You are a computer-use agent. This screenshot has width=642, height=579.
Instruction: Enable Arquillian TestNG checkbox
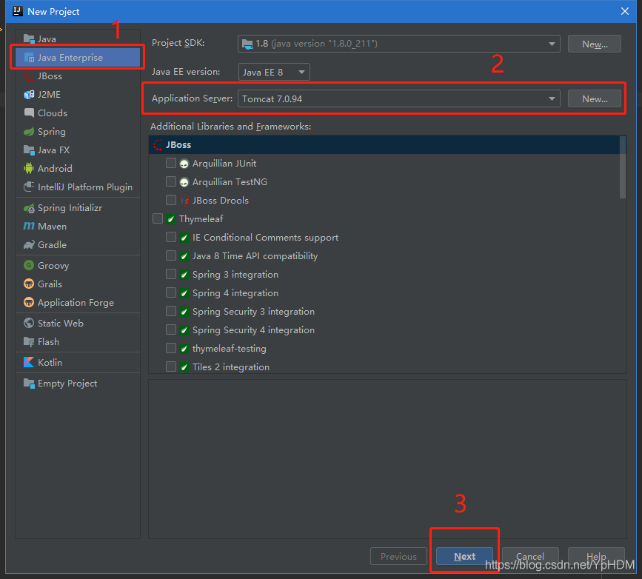(171, 181)
